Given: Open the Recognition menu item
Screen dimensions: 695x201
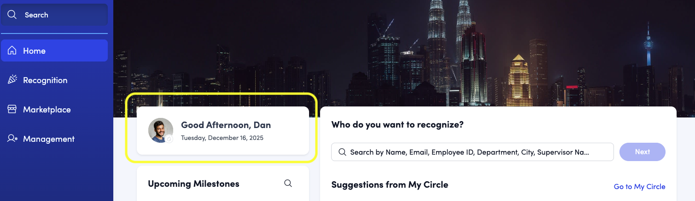Looking at the screenshot, I should (45, 80).
